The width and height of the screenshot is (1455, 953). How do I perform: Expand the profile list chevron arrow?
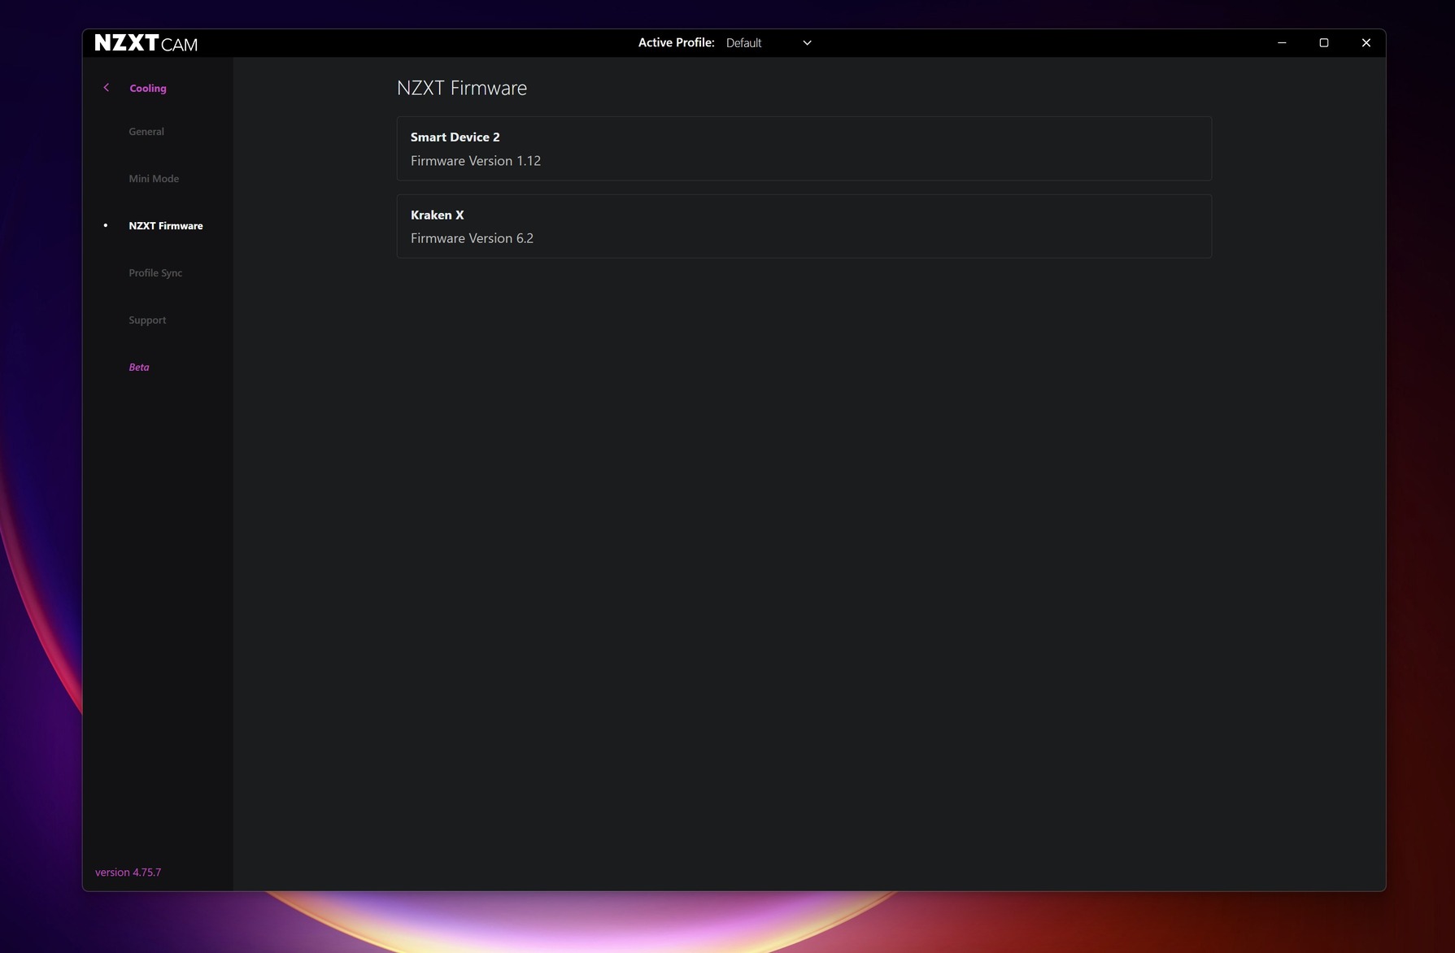pyautogui.click(x=807, y=43)
